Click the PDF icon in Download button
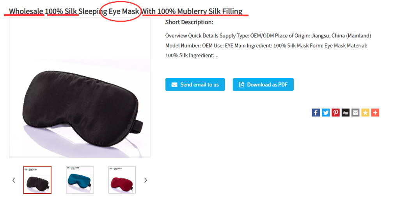 [241, 84]
